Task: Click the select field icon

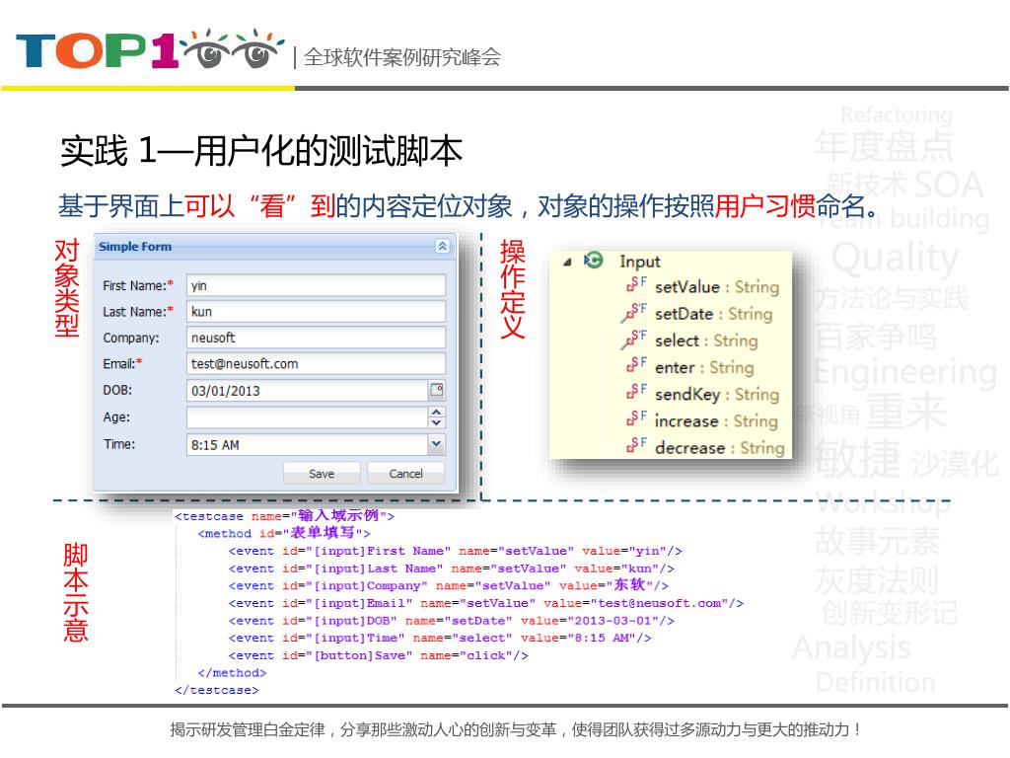Action: (x=635, y=340)
